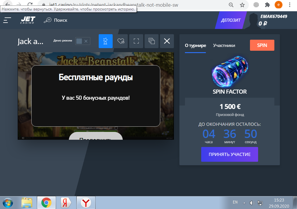Click the orange SPIN button

262,46
